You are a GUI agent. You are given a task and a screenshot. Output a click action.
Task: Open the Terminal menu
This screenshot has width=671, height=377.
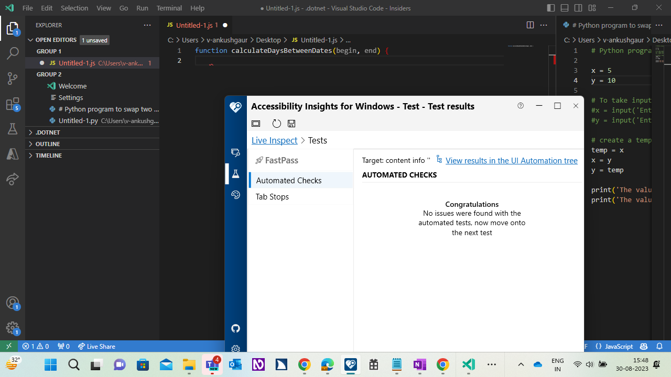(x=169, y=8)
